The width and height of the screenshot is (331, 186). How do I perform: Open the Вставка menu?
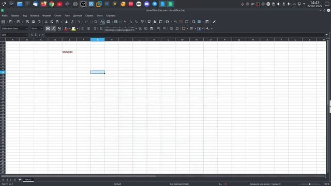click(35, 16)
